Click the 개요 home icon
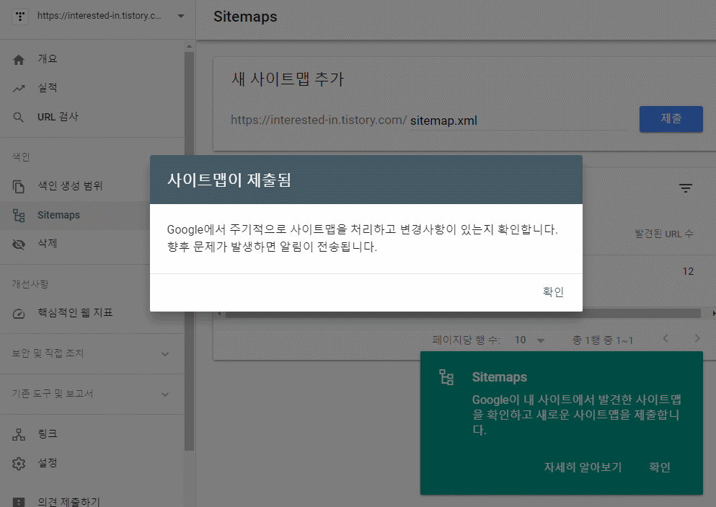Screen dimensions: 716x507 click(19, 59)
